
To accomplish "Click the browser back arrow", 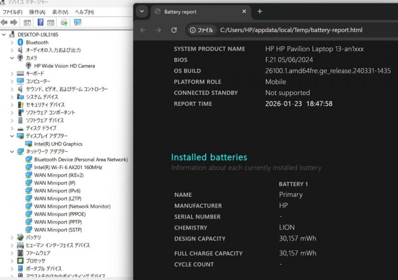I will [x=143, y=30].
